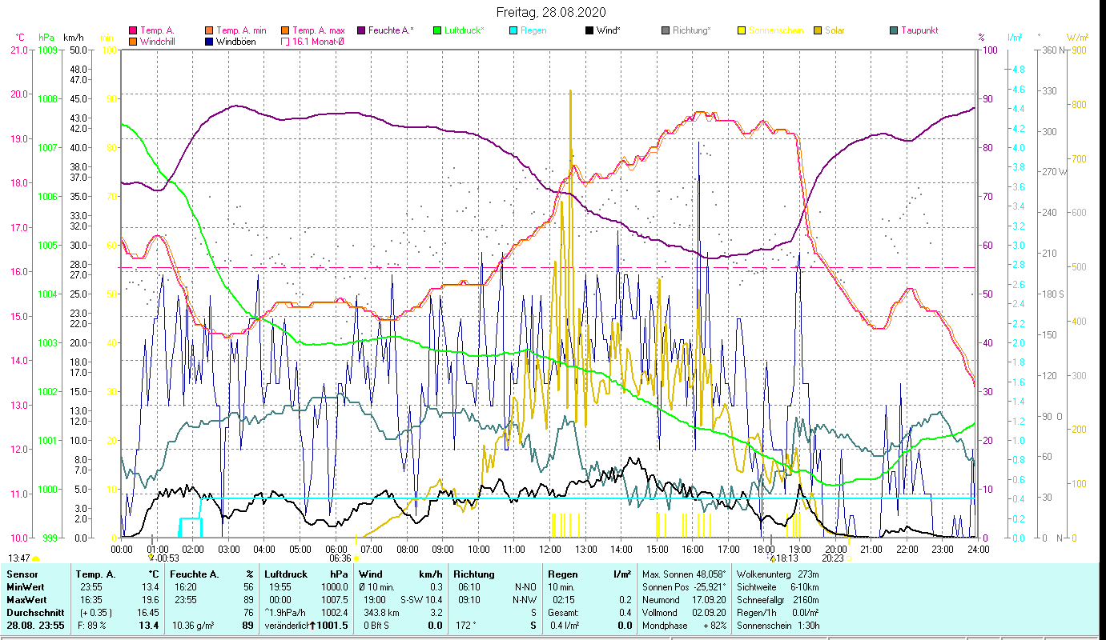Click the Vollmond 02.09.20 entry
The image size is (1106, 640).
coord(685,613)
